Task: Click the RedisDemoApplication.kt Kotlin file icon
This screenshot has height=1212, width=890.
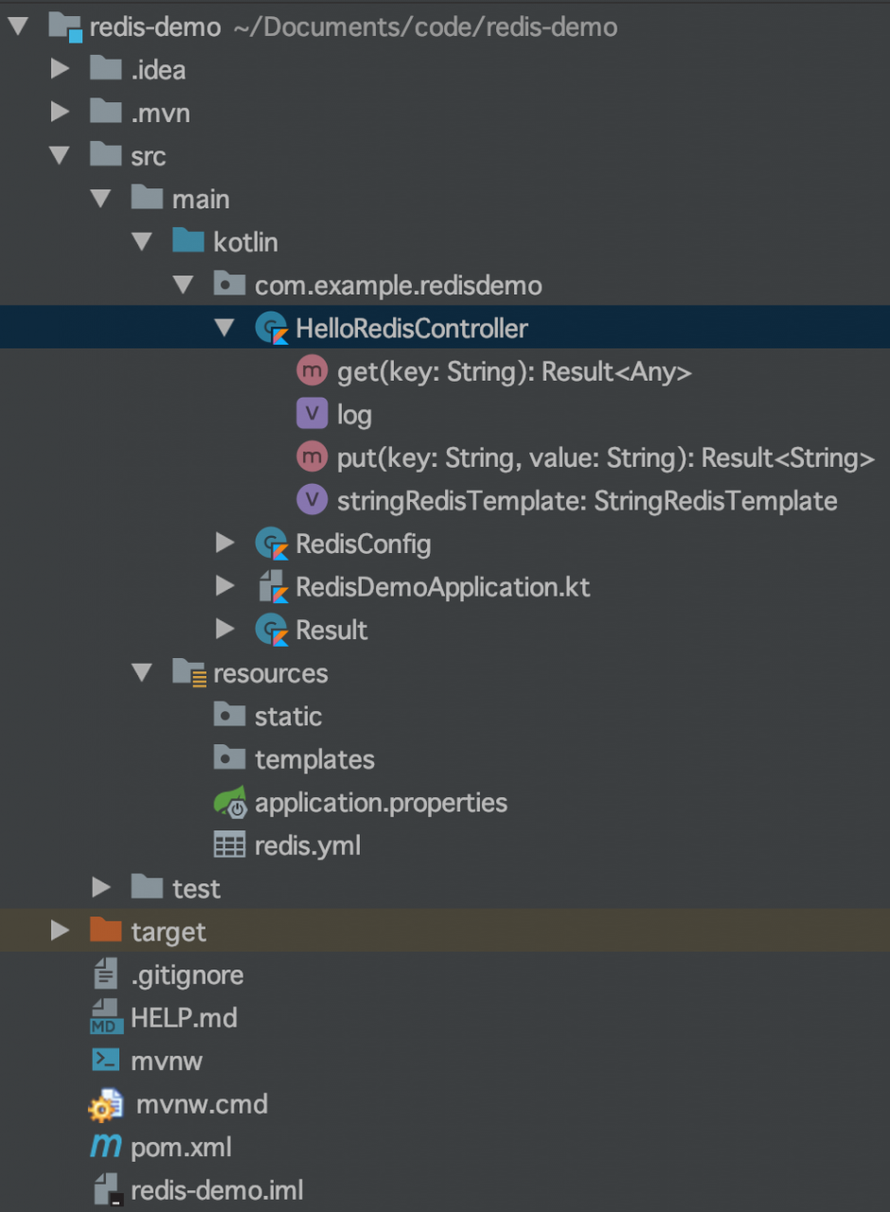Action: [x=273, y=587]
